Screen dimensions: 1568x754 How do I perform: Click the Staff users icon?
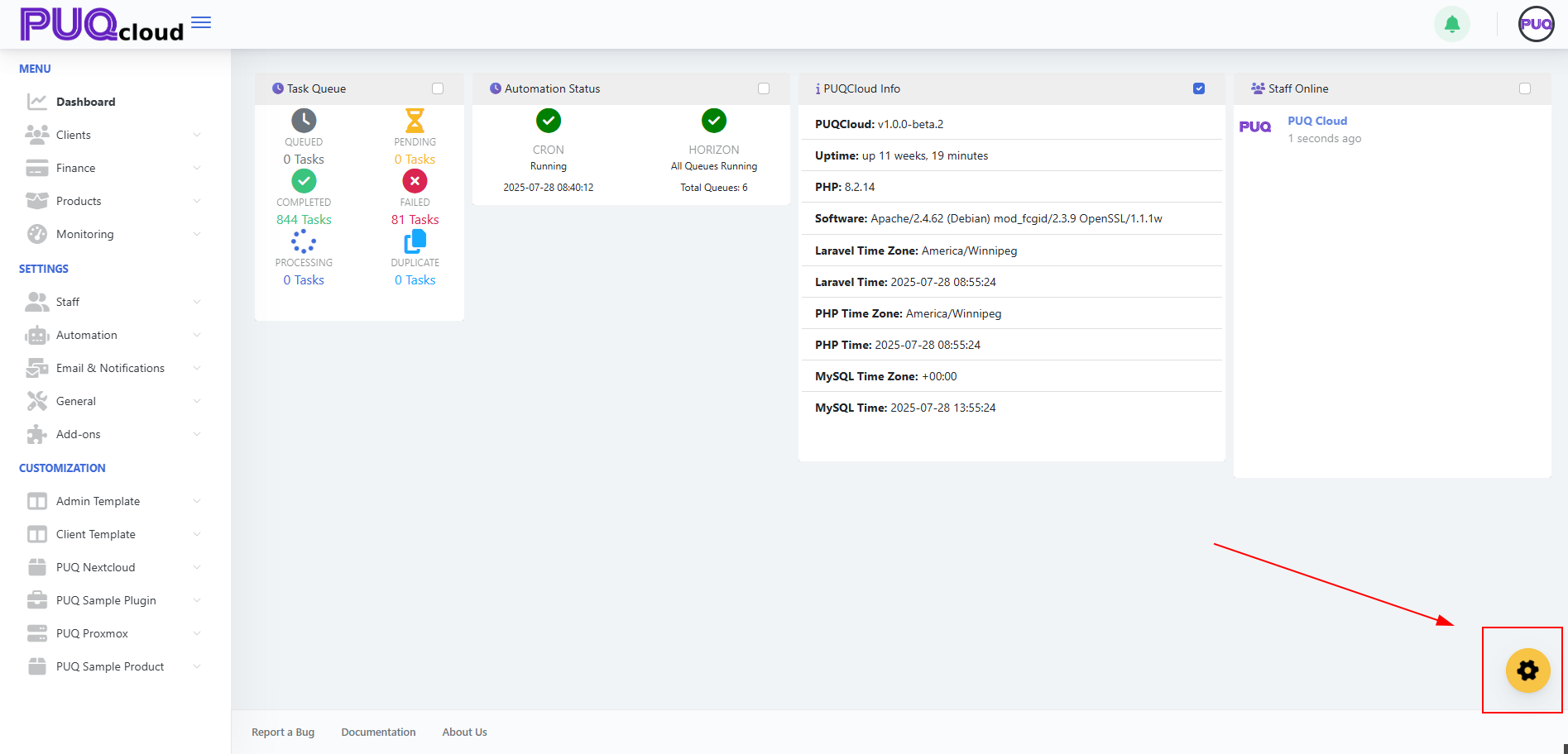(x=37, y=302)
